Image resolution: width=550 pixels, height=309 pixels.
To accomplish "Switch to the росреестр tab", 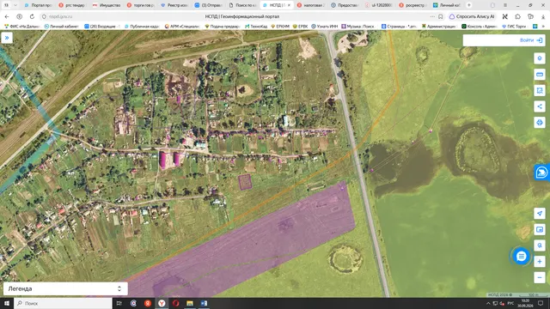I will click(x=412, y=5).
